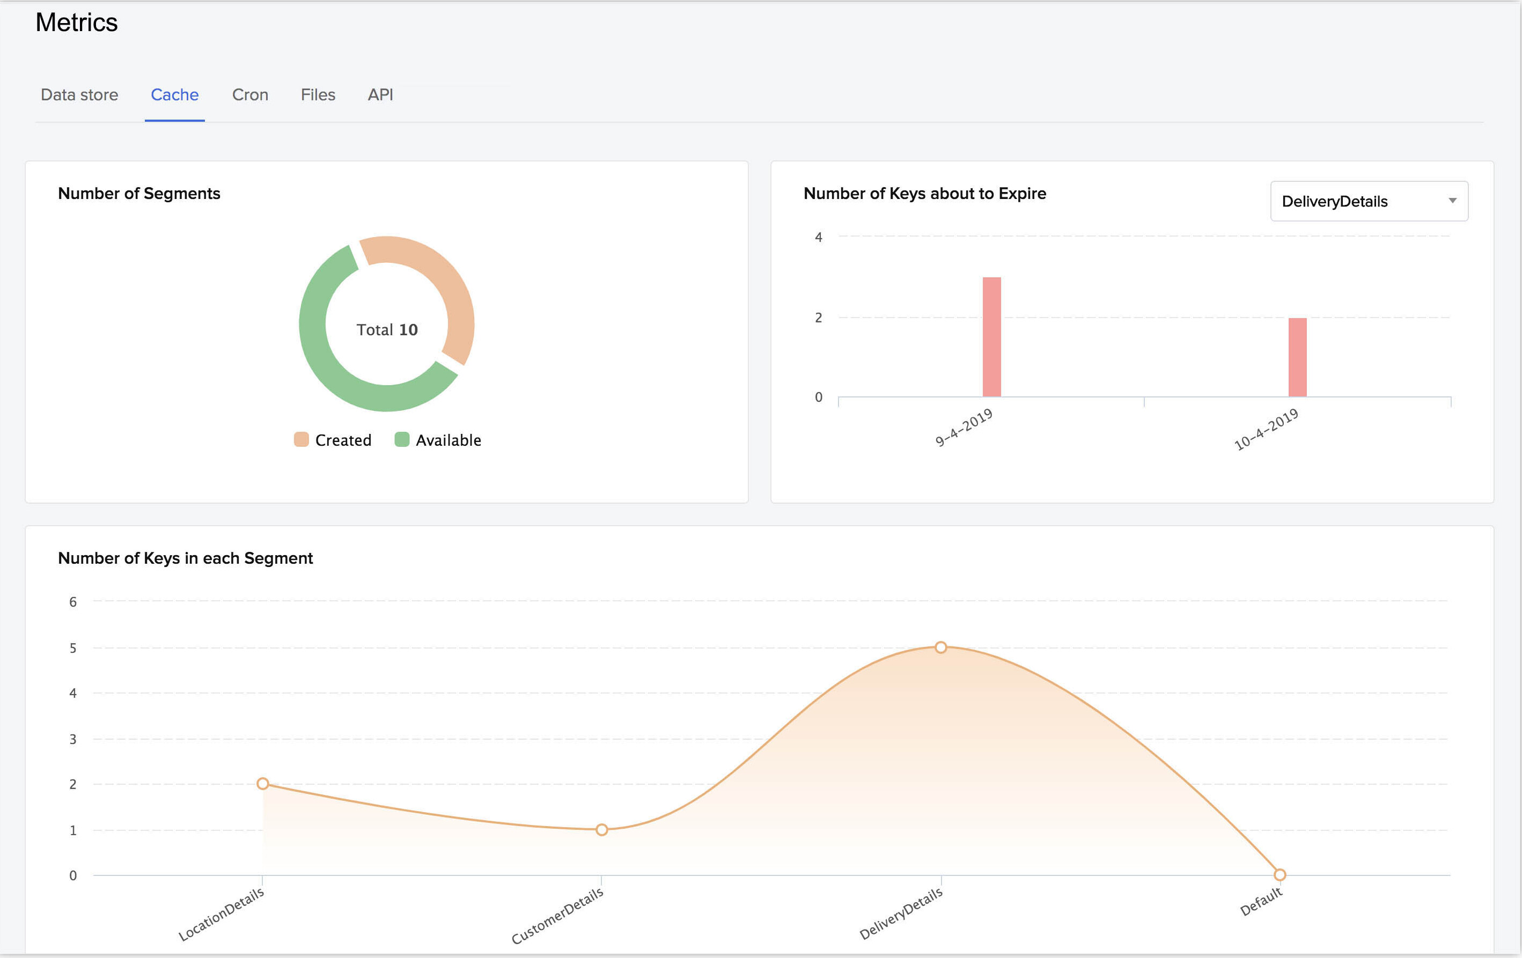Click the orange Created color swatch
Screen dimensions: 1522x958
coord(301,440)
